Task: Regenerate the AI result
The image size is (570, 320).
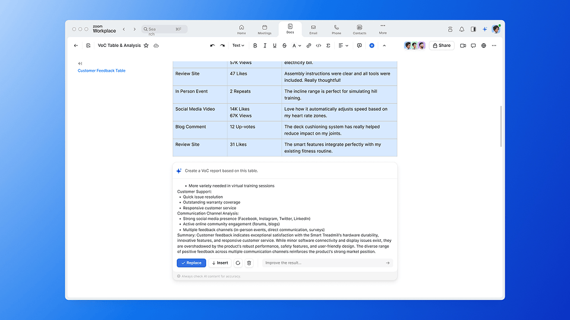Action: [238, 263]
